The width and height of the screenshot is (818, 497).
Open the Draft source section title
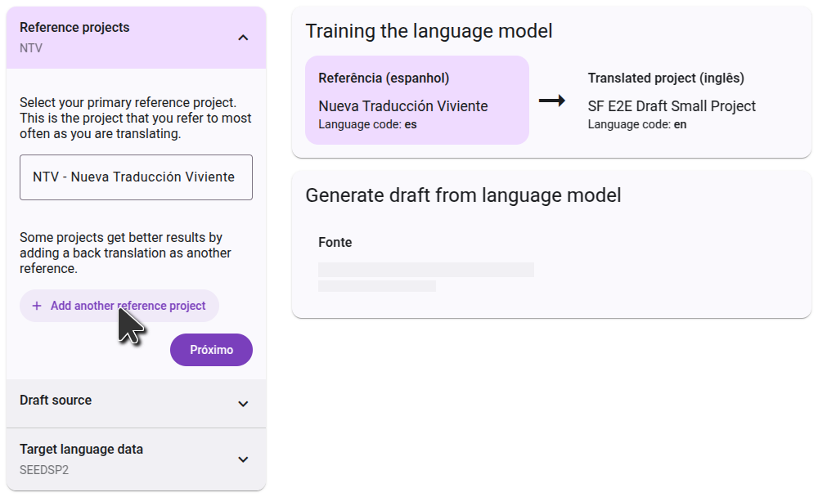coord(56,401)
